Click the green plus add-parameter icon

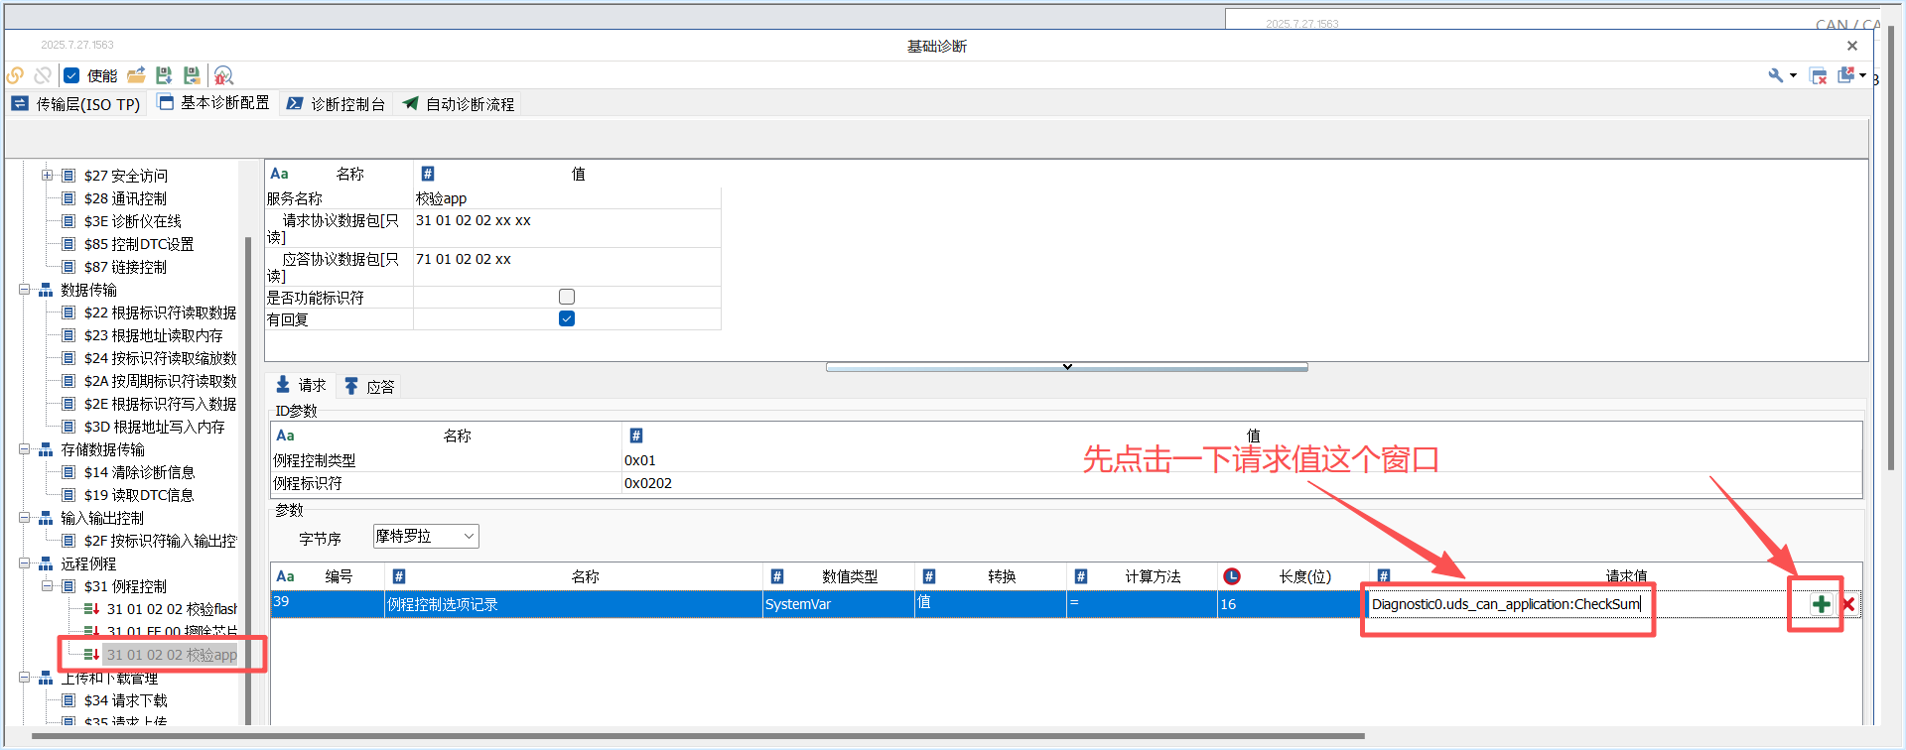click(1821, 604)
